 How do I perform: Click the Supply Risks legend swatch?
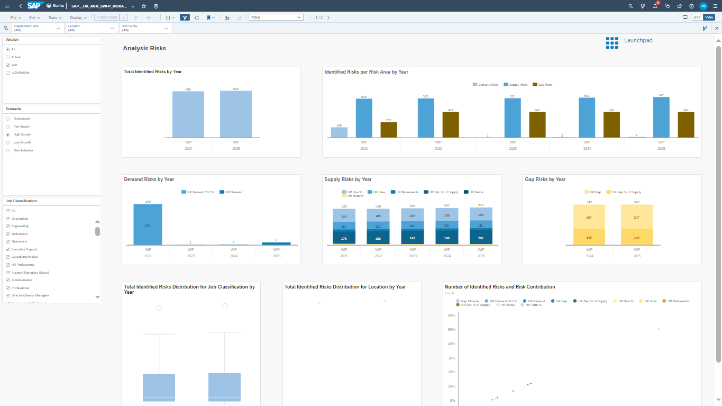pyautogui.click(x=506, y=85)
